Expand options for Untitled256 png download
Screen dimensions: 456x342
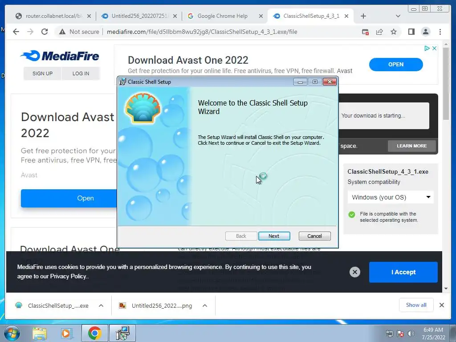click(205, 305)
